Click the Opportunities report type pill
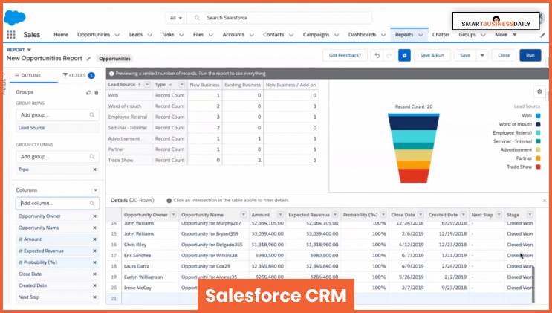552x313 pixels. (114, 59)
